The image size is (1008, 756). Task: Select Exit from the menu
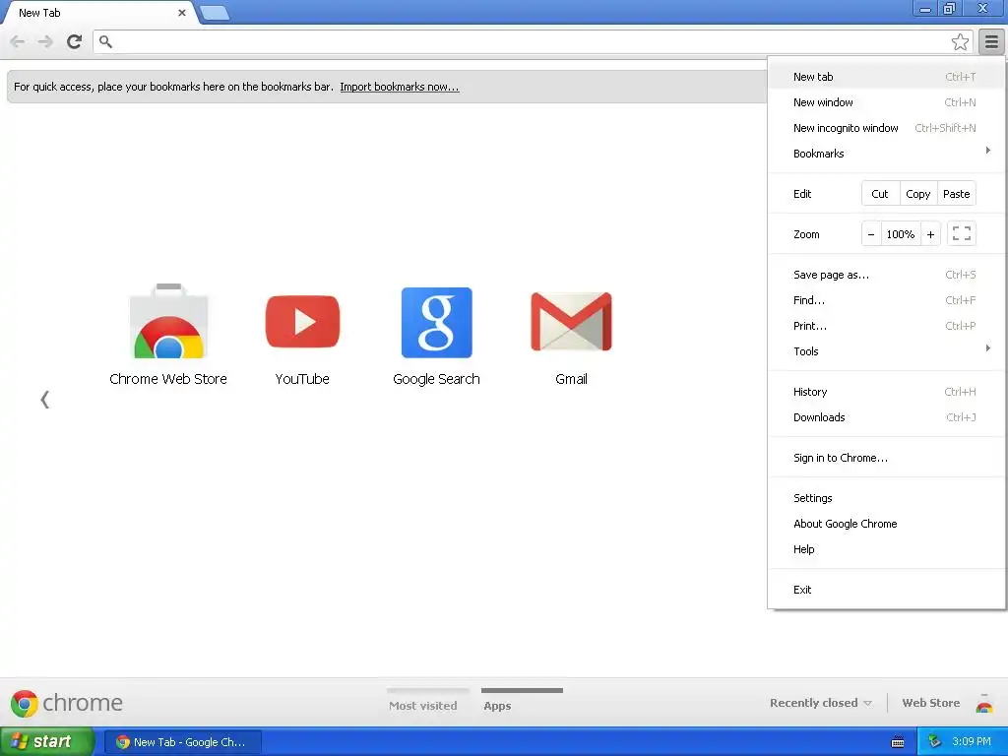click(x=886, y=591)
